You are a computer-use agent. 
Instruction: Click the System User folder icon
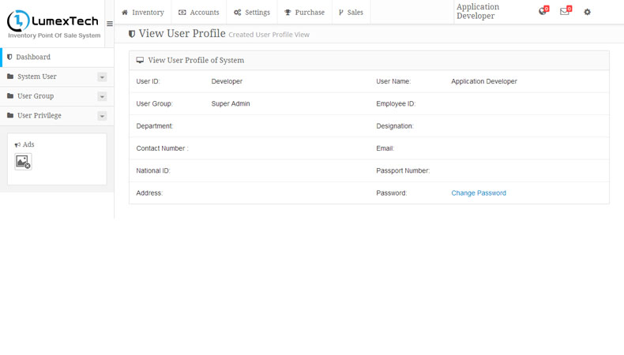10,77
